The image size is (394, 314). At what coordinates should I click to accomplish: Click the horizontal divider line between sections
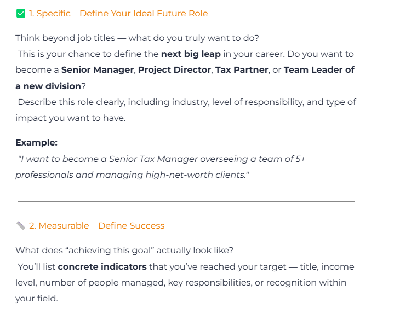tap(186, 201)
